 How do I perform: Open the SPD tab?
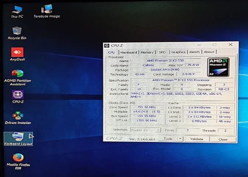click(162, 52)
